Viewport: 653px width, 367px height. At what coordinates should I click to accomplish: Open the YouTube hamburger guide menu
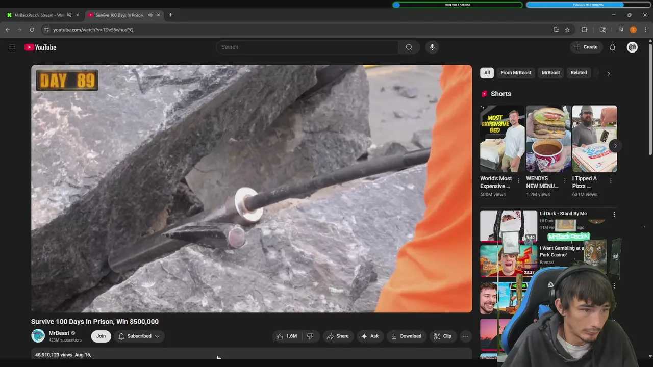pos(12,47)
